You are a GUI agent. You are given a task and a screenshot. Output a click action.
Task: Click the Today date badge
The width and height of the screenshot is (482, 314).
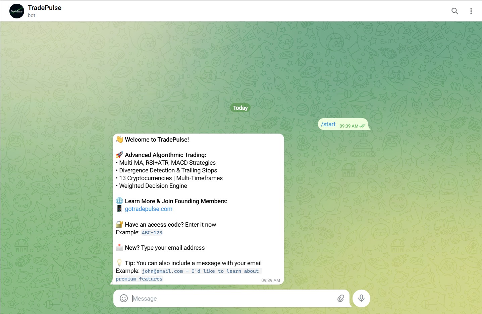(x=240, y=108)
